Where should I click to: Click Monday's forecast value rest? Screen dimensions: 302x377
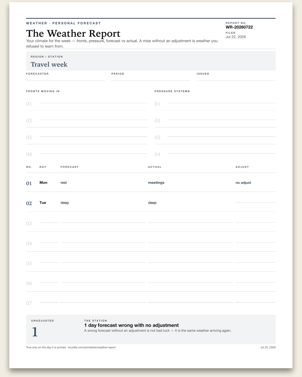click(64, 183)
